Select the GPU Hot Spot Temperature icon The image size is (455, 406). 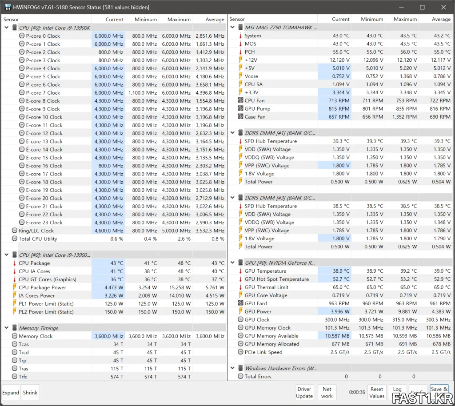[x=240, y=279]
